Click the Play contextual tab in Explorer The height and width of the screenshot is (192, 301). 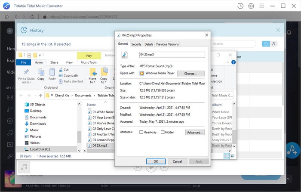[x=89, y=56]
